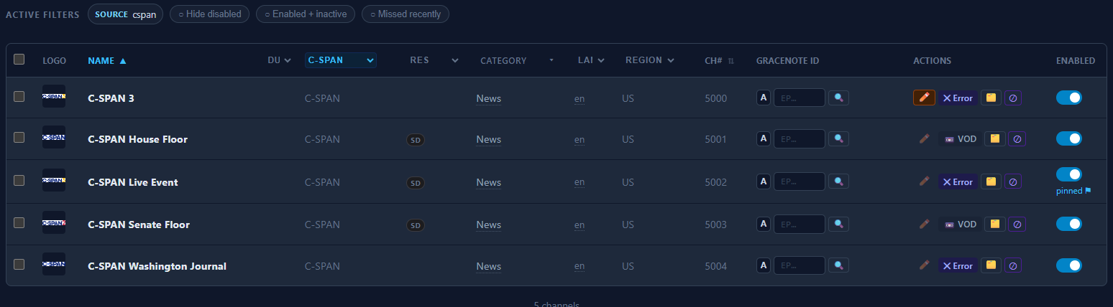This screenshot has width=1113, height=307.
Task: Click the yellow note icon for C-SPAN House Floor
Action: tap(994, 139)
